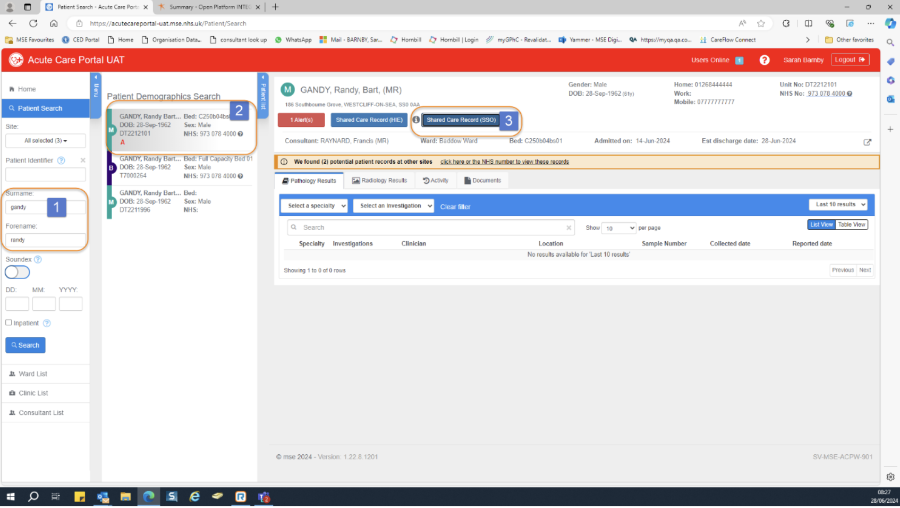Screen dimensions: 900x508
Task: Click the Logout button
Action: [850, 60]
